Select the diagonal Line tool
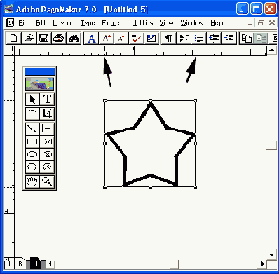This screenshot has width=279, height=274. coord(32,129)
